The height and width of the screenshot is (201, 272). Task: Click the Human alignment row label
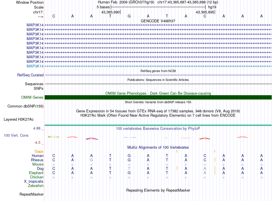(38, 156)
